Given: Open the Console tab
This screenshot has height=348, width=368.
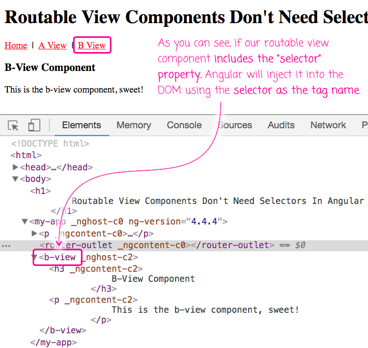Looking at the screenshot, I should (184, 125).
